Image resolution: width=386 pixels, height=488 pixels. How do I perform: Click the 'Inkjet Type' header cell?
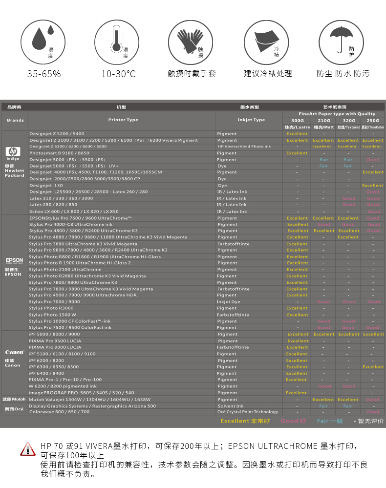click(x=251, y=120)
